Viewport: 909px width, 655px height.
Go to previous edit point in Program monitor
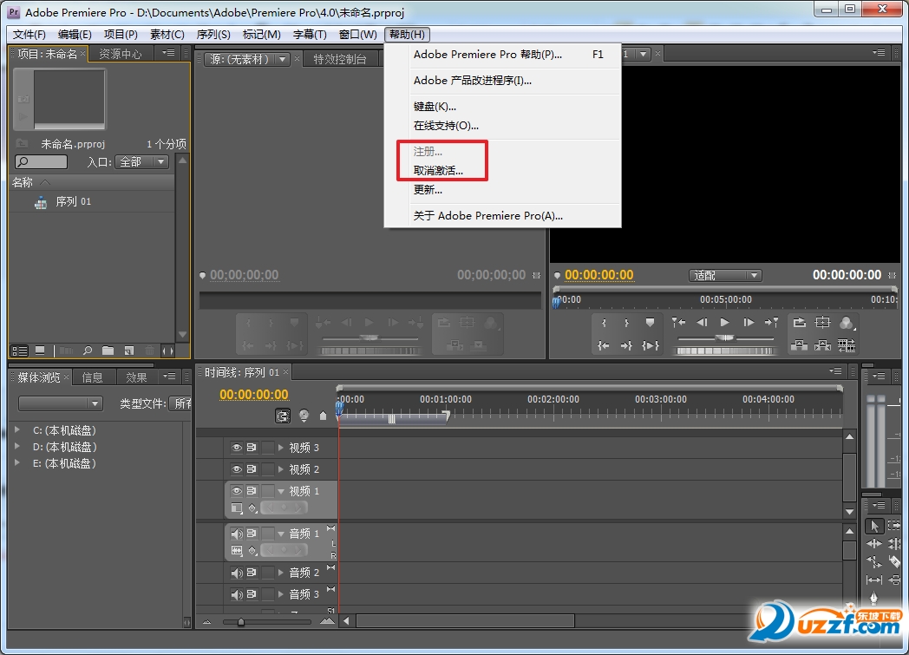coord(678,322)
